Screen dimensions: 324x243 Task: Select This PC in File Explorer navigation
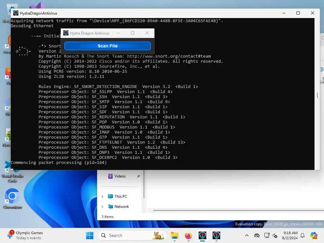pyautogui.click(x=117, y=196)
